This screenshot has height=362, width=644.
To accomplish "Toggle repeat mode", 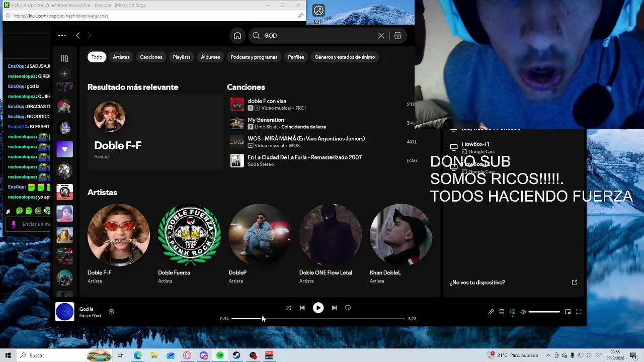I will [x=348, y=308].
